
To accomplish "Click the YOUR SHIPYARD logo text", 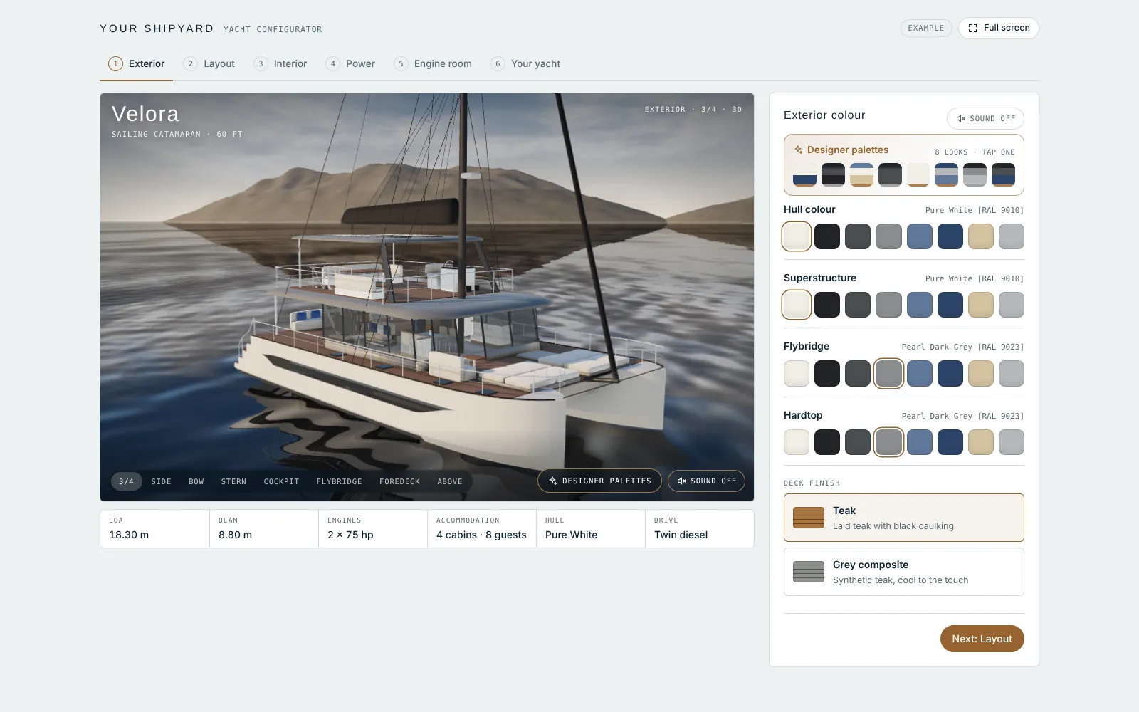I will (x=157, y=28).
